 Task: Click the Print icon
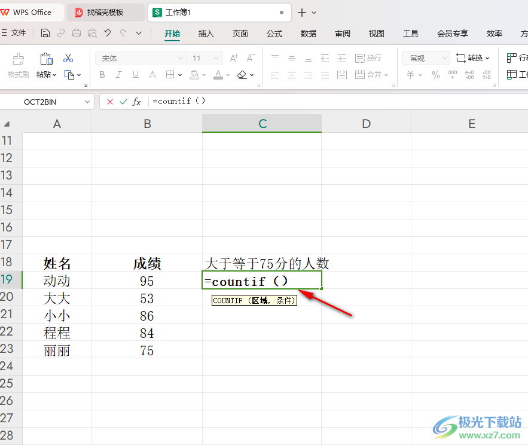(x=77, y=33)
